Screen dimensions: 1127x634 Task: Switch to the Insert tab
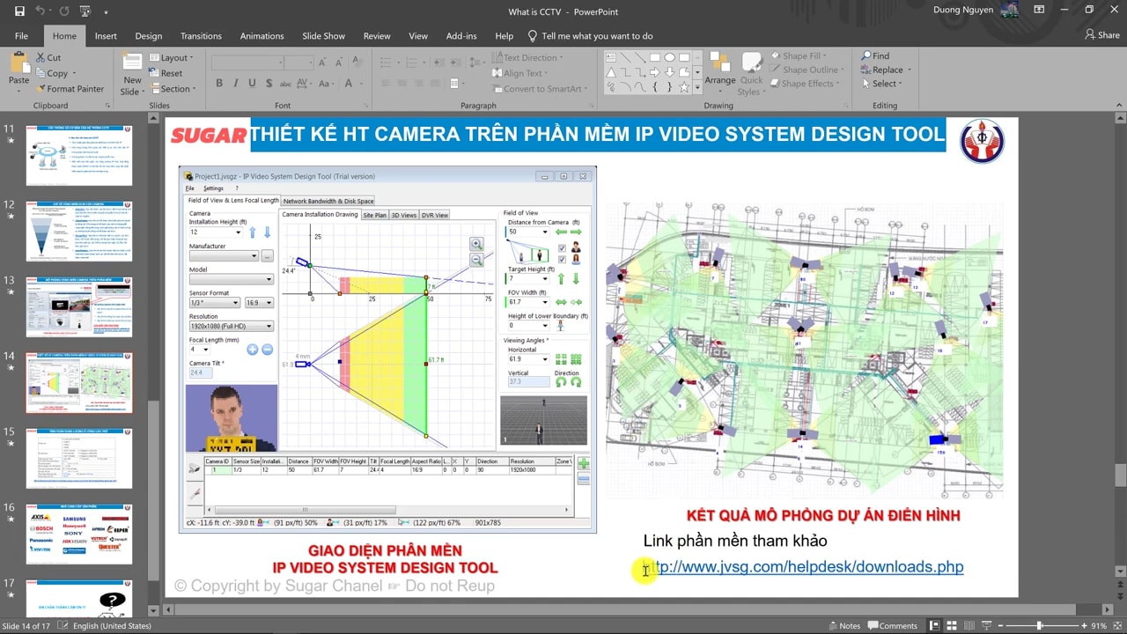[106, 36]
